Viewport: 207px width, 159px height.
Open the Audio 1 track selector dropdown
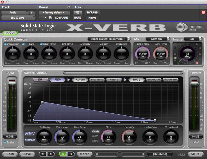click(15, 13)
